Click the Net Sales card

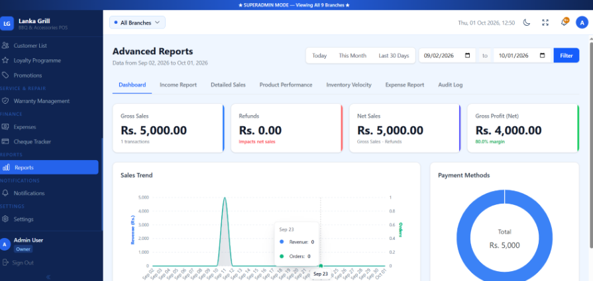pyautogui.click(x=405, y=128)
